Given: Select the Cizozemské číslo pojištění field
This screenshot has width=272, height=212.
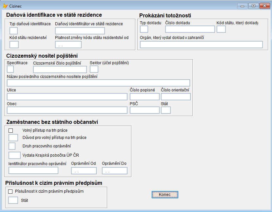Looking at the screenshot, I should tap(60, 69).
